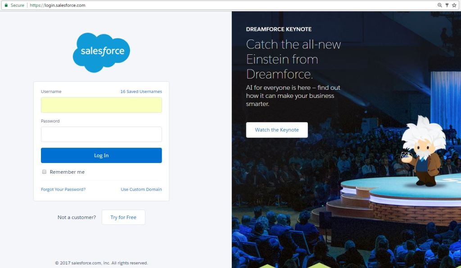This screenshot has height=268, width=461.
Task: Focus the Password input field
Action: pyautogui.click(x=101, y=134)
